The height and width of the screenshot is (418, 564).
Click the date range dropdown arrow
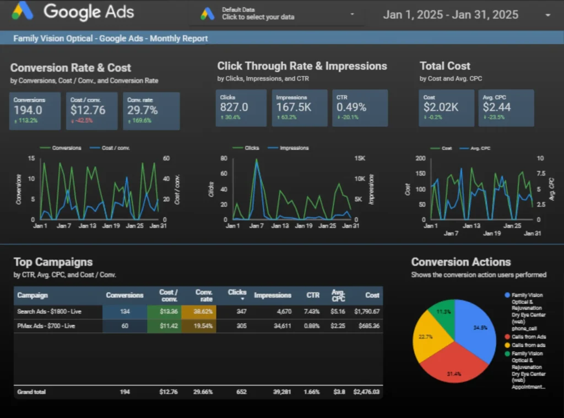pos(548,15)
